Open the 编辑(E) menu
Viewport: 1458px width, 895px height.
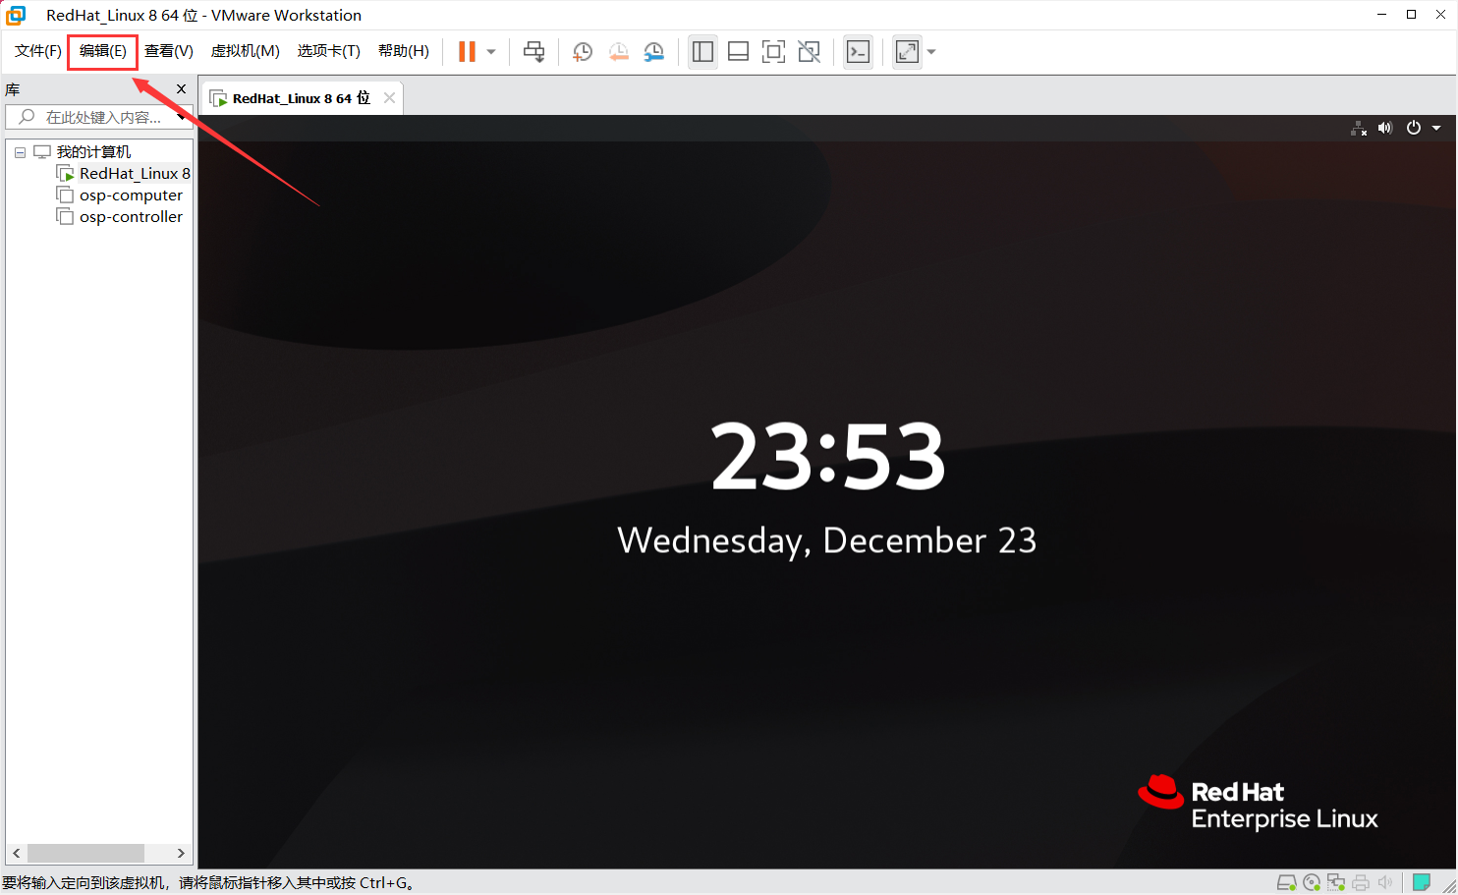coord(102,51)
